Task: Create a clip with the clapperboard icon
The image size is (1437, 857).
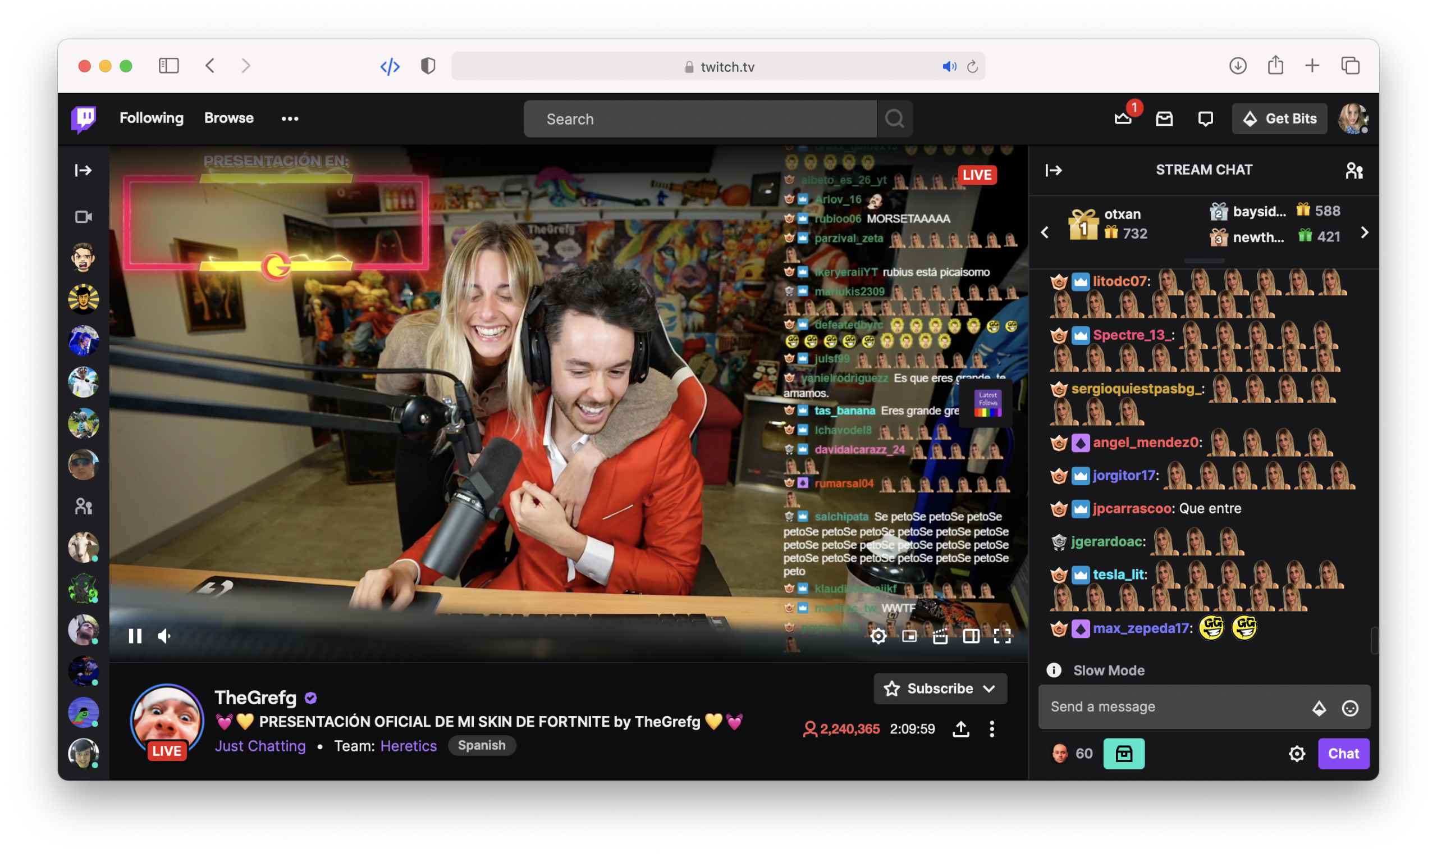Action: coord(940,636)
